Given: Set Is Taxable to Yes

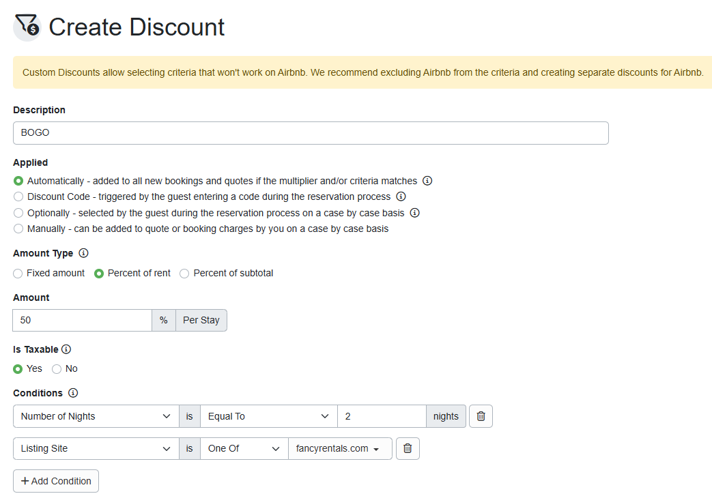Looking at the screenshot, I should [18, 369].
